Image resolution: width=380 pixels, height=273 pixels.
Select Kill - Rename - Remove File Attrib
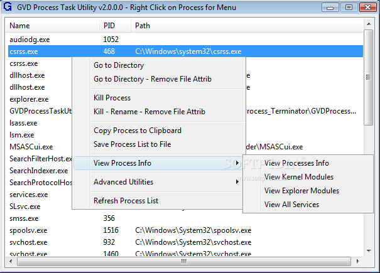click(x=149, y=112)
